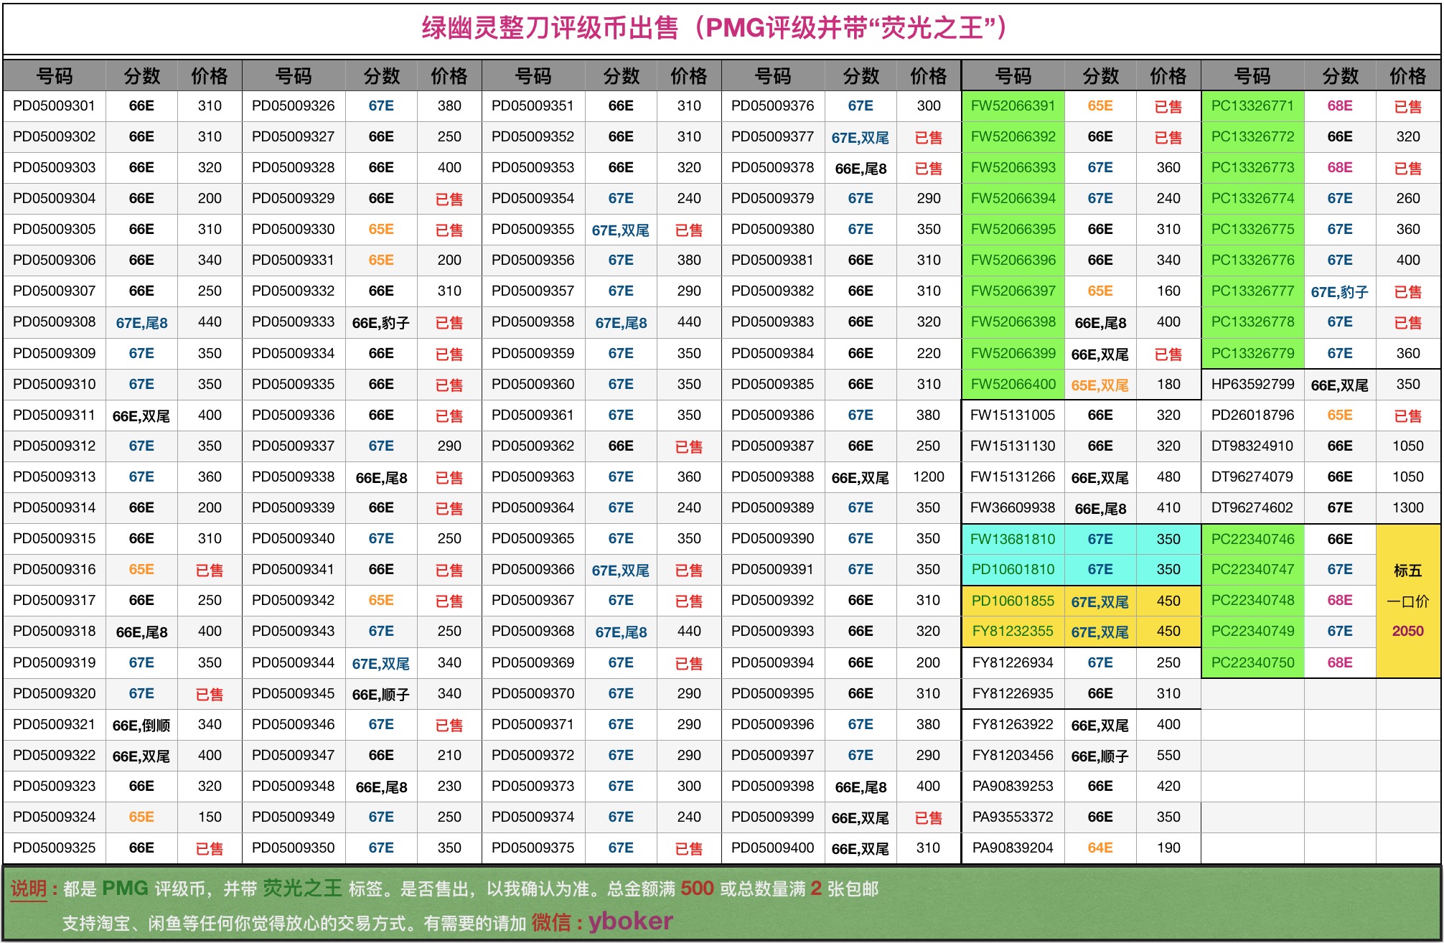Viewport: 1444px width, 943px height.
Task: Click 已售 status for PD05009316
Action: pos(210,570)
